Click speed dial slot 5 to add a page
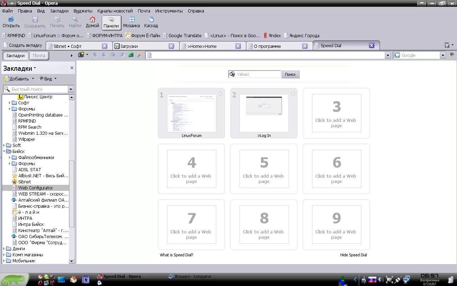Viewport: 457px width, 286px height. click(x=264, y=169)
